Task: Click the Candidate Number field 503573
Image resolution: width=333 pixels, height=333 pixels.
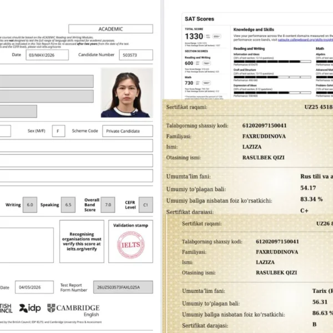Action: click(136, 55)
